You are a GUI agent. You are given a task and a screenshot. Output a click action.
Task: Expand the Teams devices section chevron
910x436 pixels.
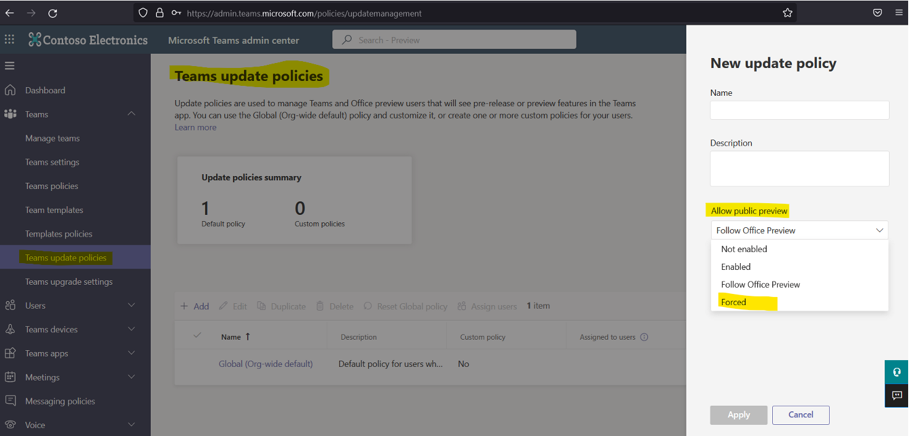132,329
